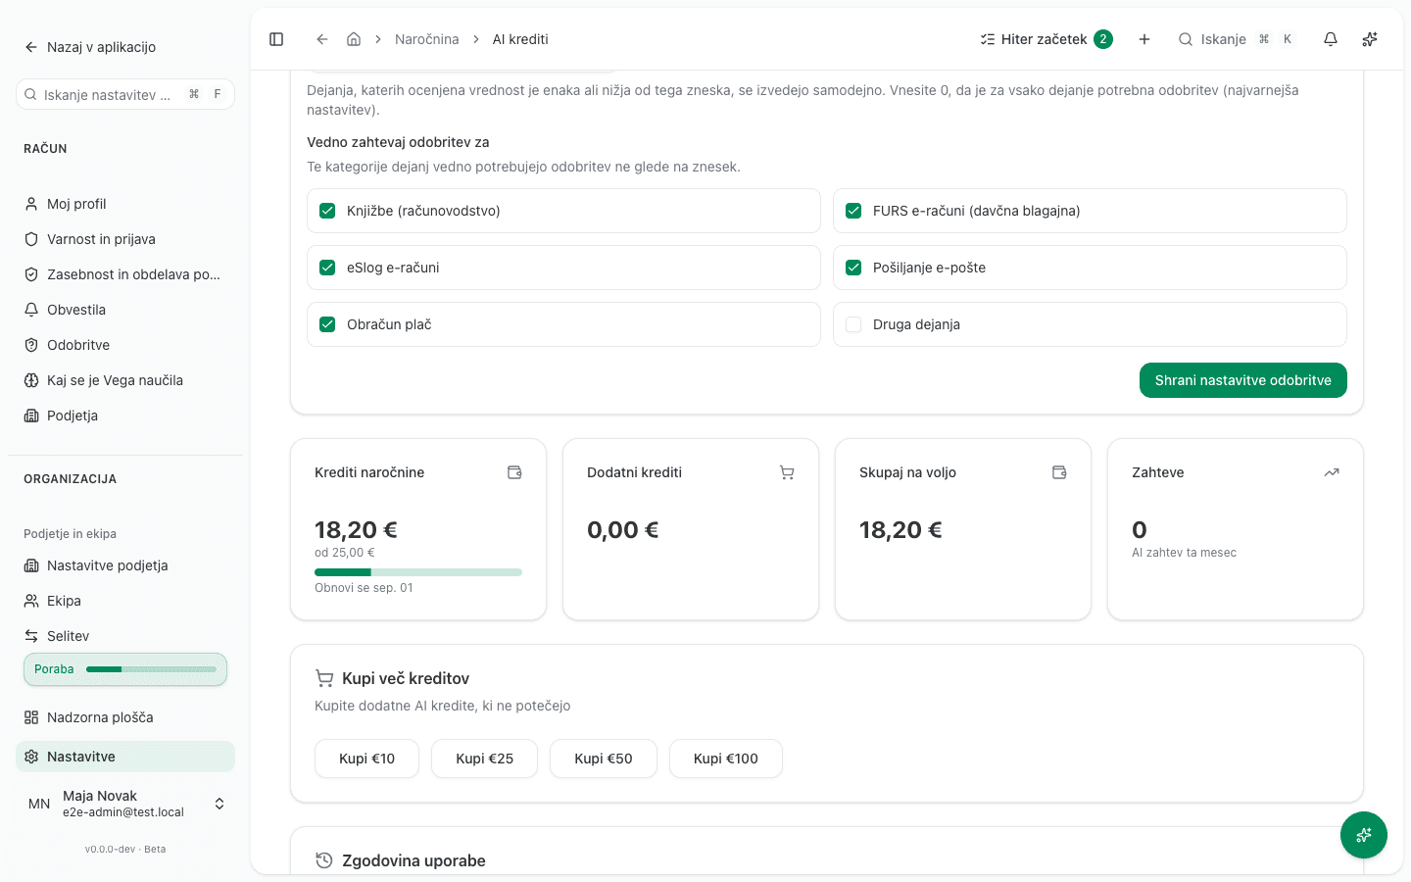Open the floating AI assistant button

[1364, 835]
